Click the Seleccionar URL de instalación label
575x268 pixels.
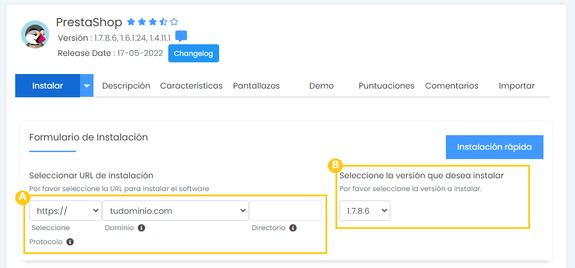(91, 175)
